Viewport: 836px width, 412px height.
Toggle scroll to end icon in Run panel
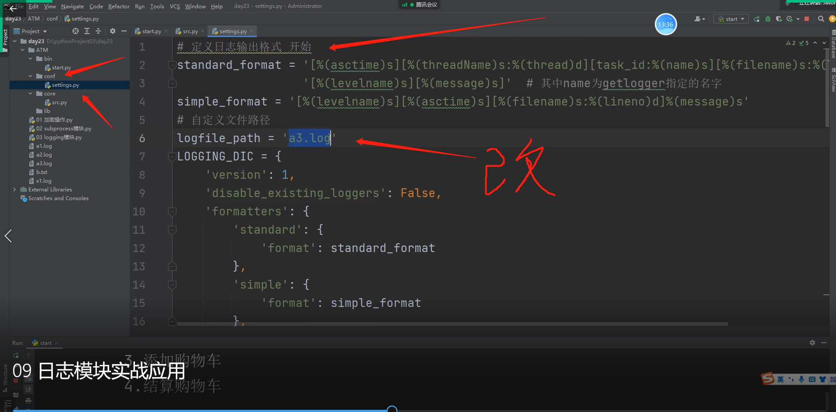coord(28,389)
